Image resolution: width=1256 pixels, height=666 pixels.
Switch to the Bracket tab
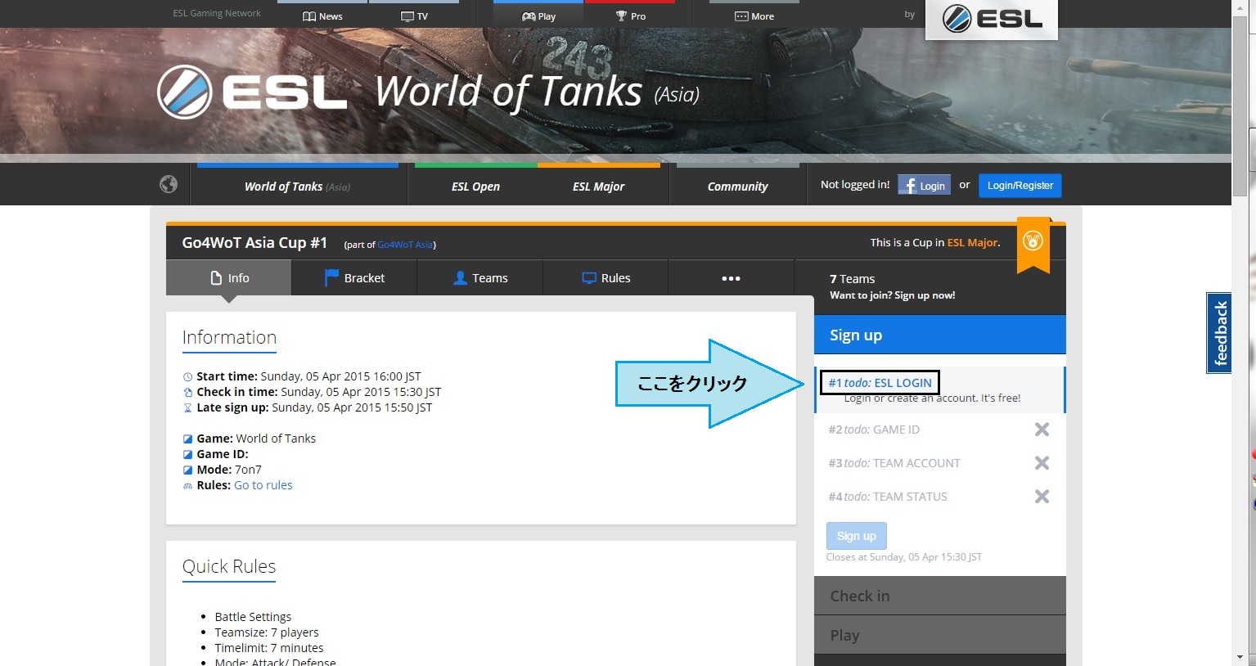click(354, 278)
